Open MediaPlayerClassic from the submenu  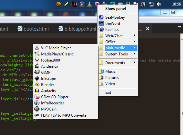coord(65,54)
